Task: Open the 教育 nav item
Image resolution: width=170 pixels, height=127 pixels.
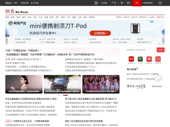Action: [52, 17]
